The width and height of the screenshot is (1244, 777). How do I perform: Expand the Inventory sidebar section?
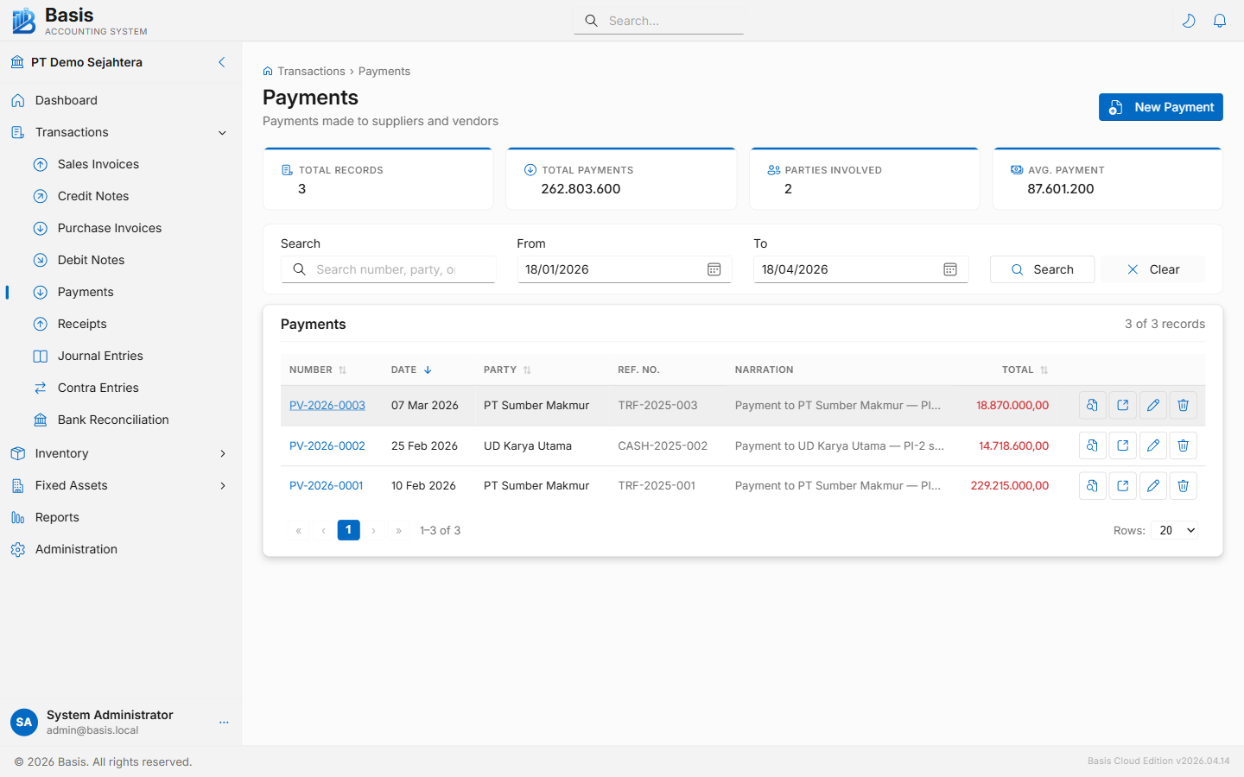tap(223, 453)
